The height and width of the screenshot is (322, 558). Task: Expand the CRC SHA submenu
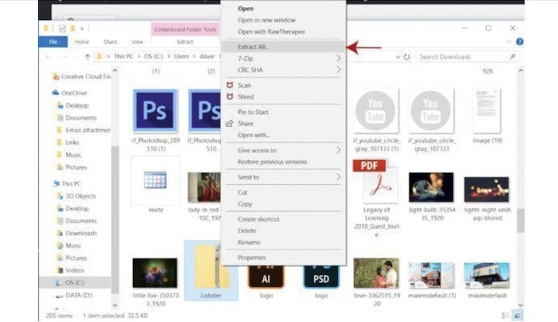pyautogui.click(x=283, y=70)
